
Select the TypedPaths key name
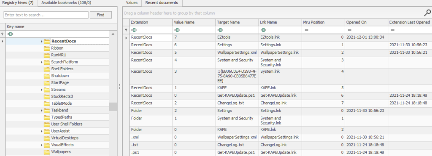[x=62, y=117]
